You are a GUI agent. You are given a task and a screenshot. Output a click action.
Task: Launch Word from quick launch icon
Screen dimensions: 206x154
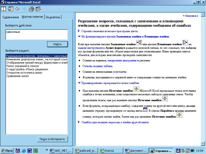coord(30,151)
